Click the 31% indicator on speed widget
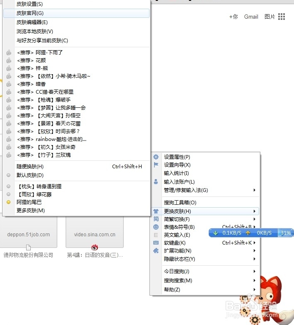The height and width of the screenshot is (325, 294). tap(286, 233)
